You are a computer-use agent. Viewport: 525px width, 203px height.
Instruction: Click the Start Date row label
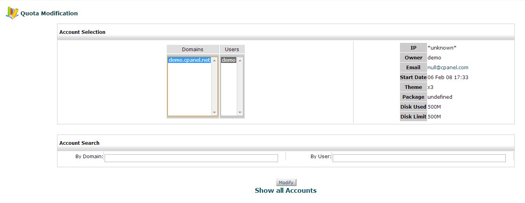pyautogui.click(x=413, y=77)
